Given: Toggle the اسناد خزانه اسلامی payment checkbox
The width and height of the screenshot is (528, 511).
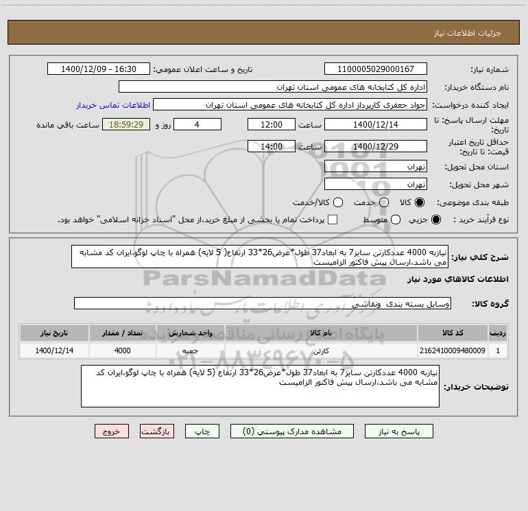Looking at the screenshot, I should click(333, 219).
